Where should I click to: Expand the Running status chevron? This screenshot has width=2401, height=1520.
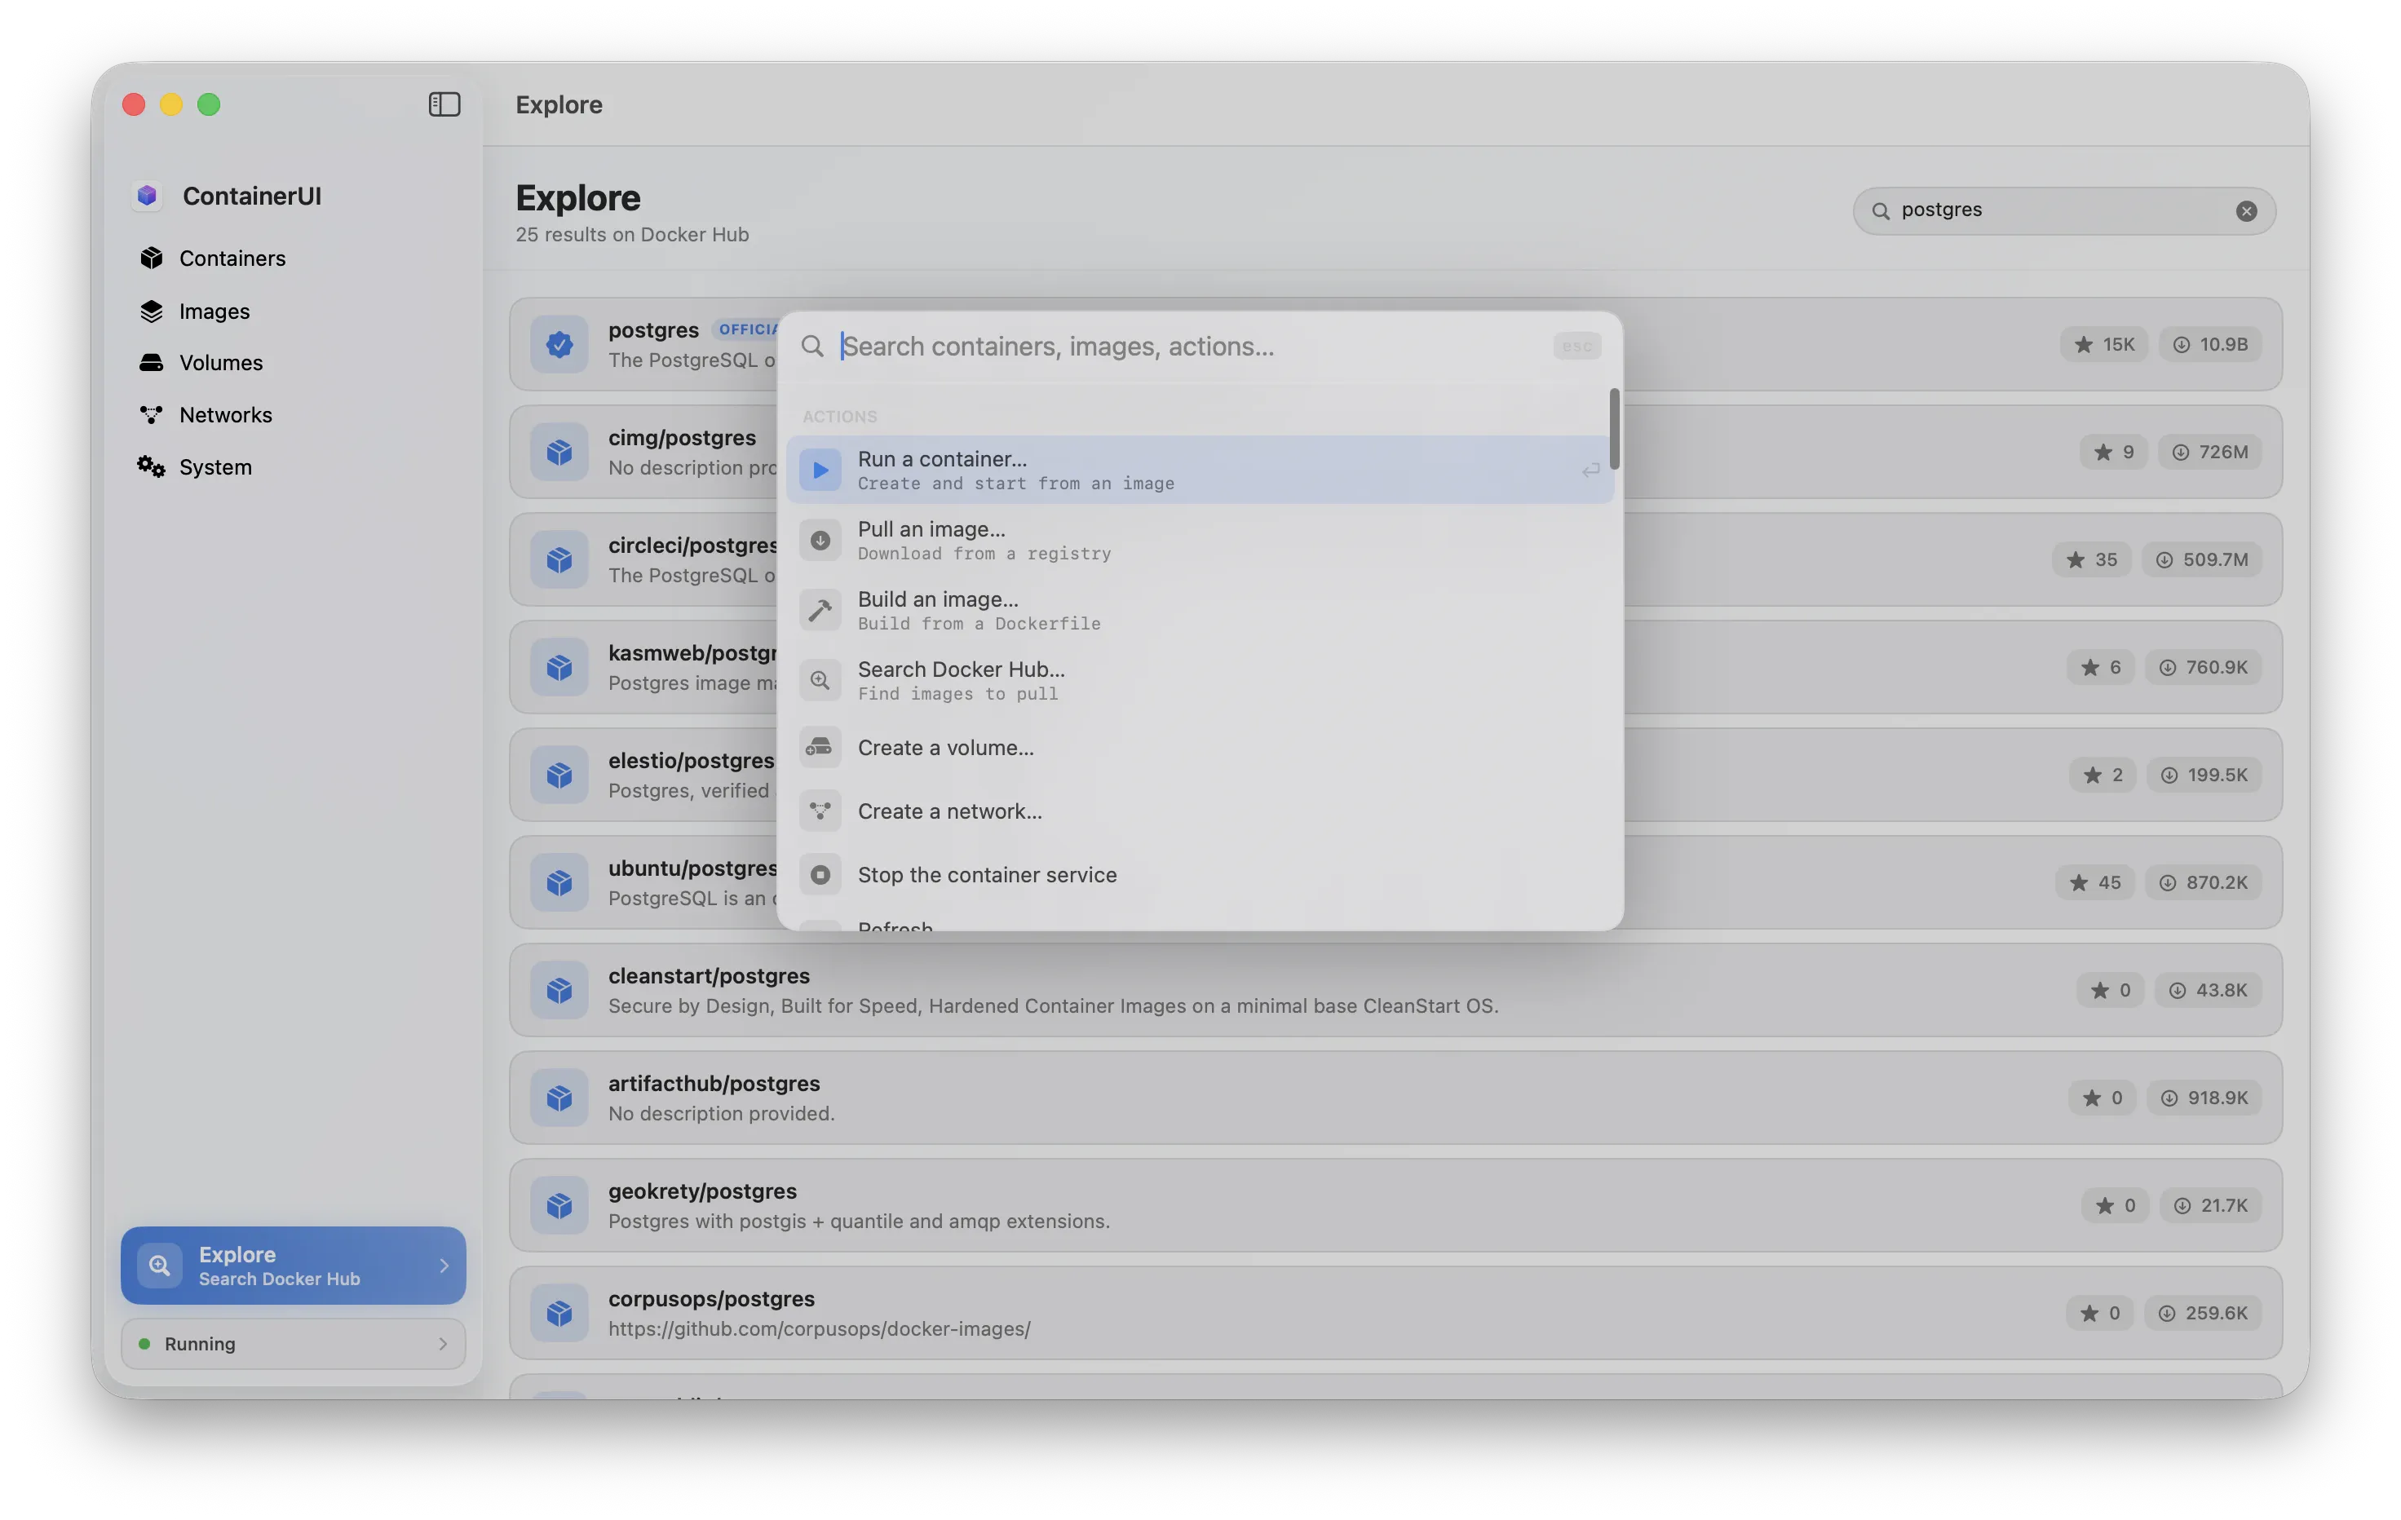click(443, 1344)
